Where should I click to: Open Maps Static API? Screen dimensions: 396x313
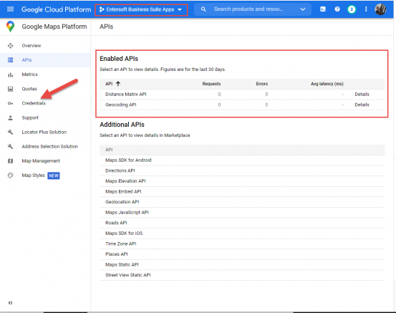tap(122, 264)
